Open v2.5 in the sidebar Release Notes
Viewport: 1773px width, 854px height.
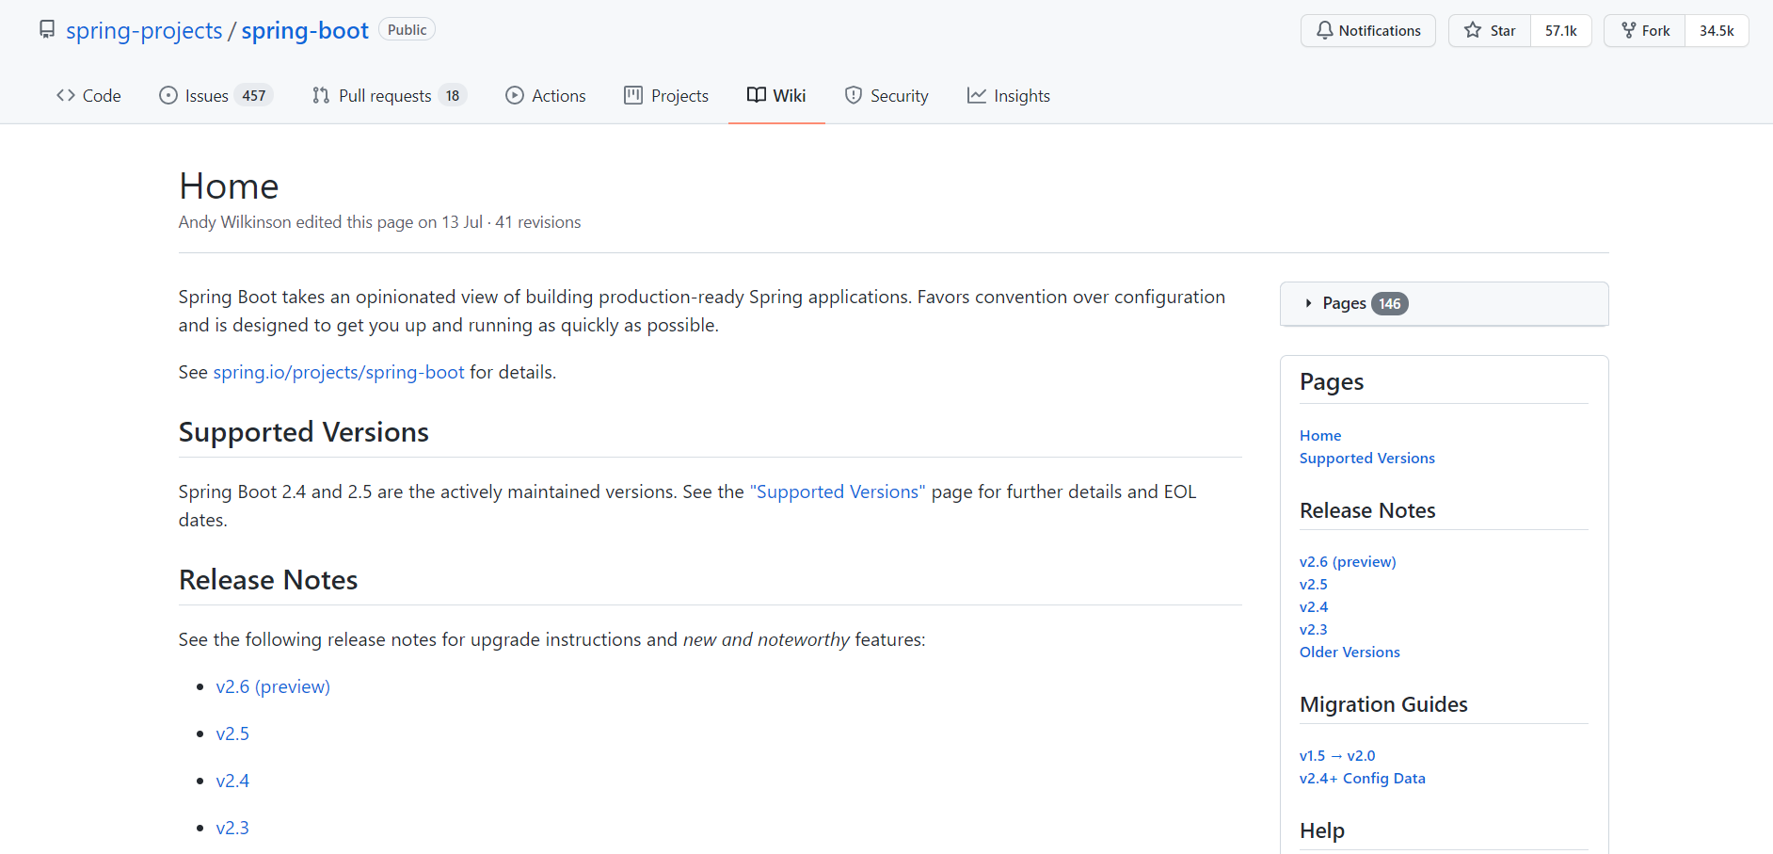(x=1314, y=584)
